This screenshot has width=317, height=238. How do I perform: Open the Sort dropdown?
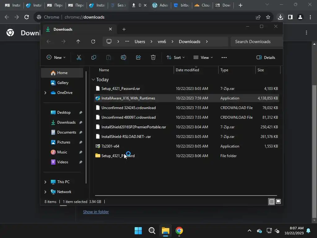[x=176, y=57]
